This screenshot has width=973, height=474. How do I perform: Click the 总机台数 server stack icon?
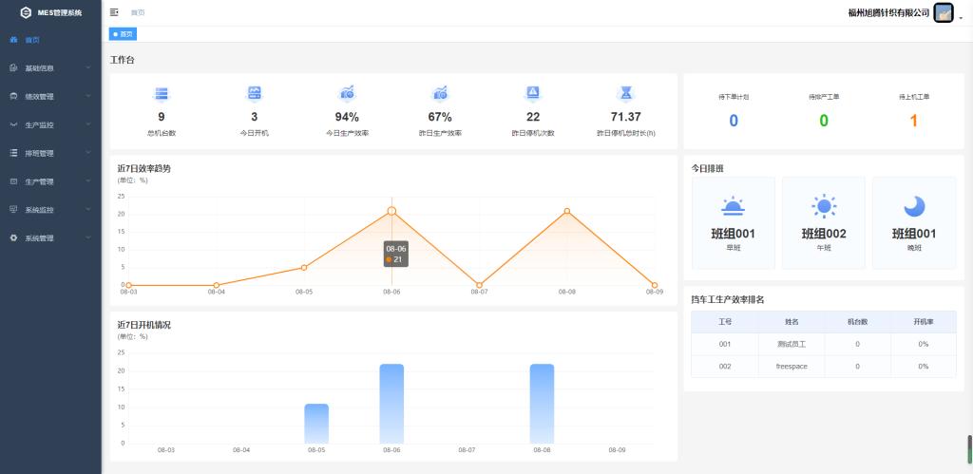pos(162,93)
